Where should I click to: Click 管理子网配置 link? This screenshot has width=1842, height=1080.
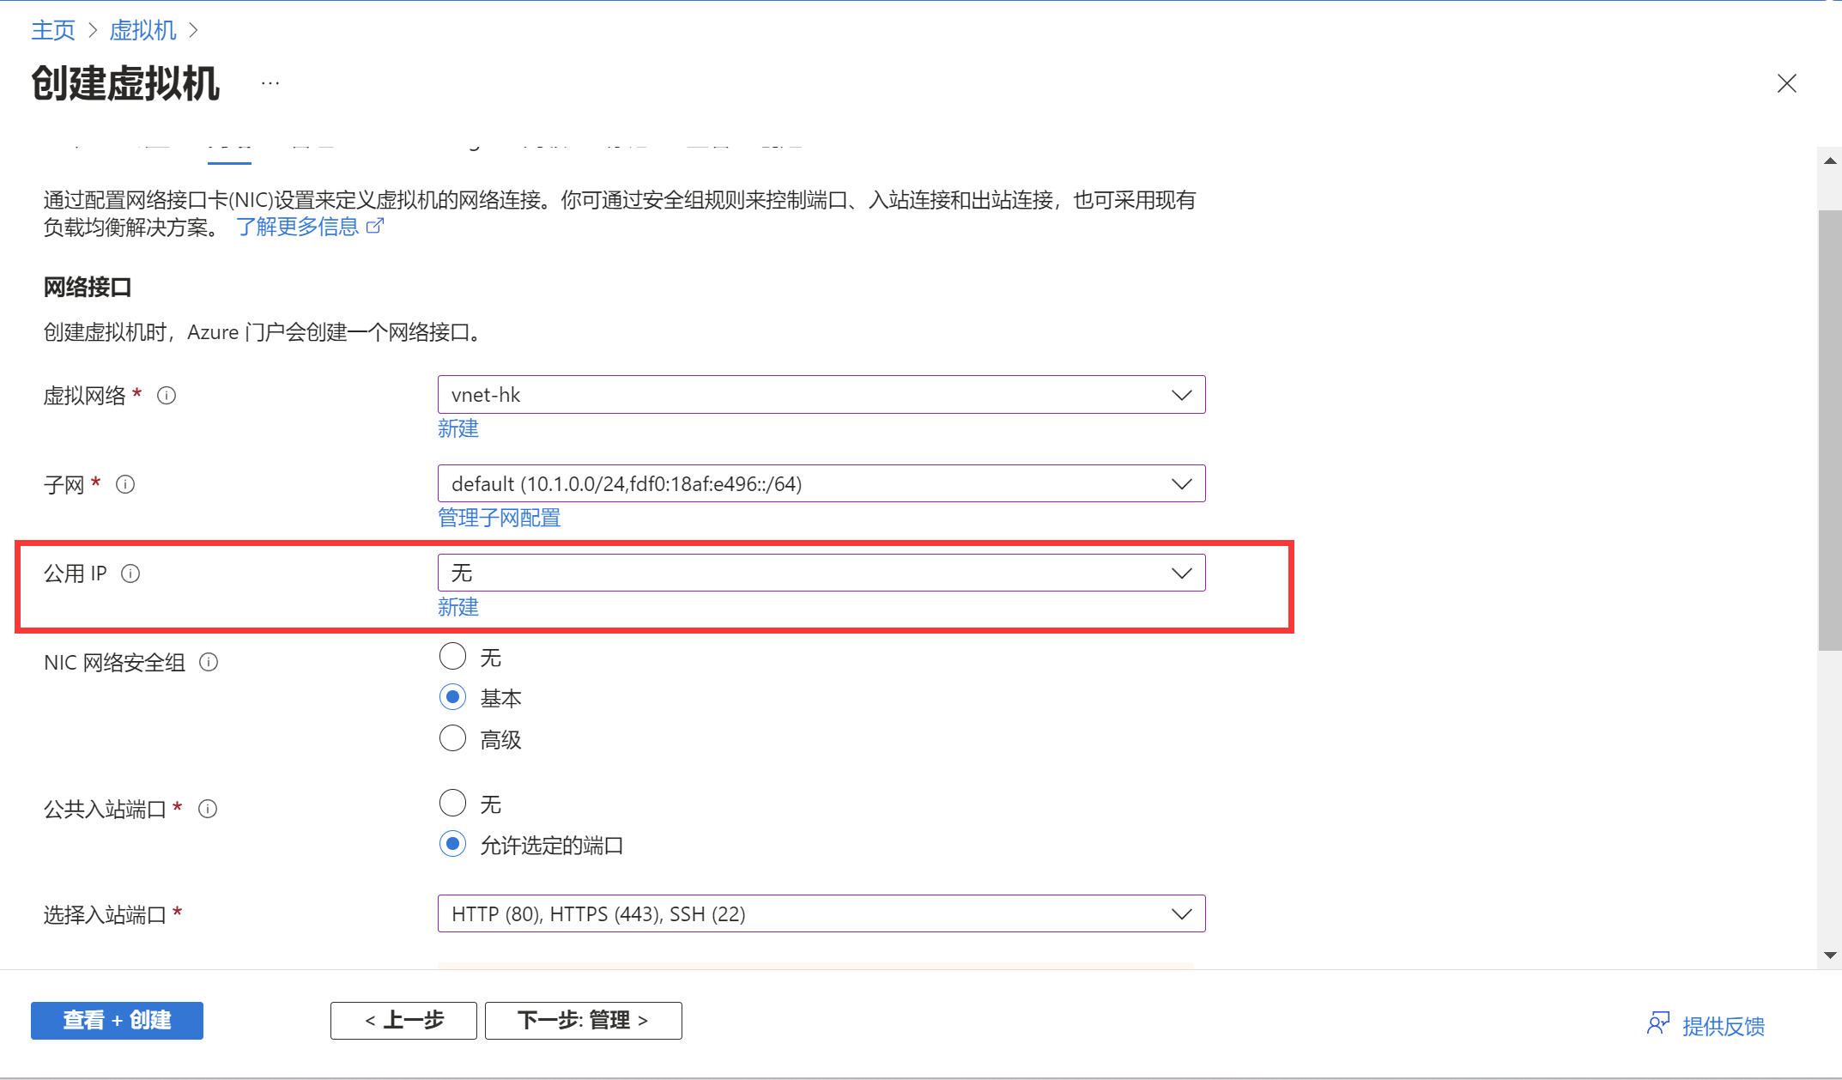pos(499,518)
